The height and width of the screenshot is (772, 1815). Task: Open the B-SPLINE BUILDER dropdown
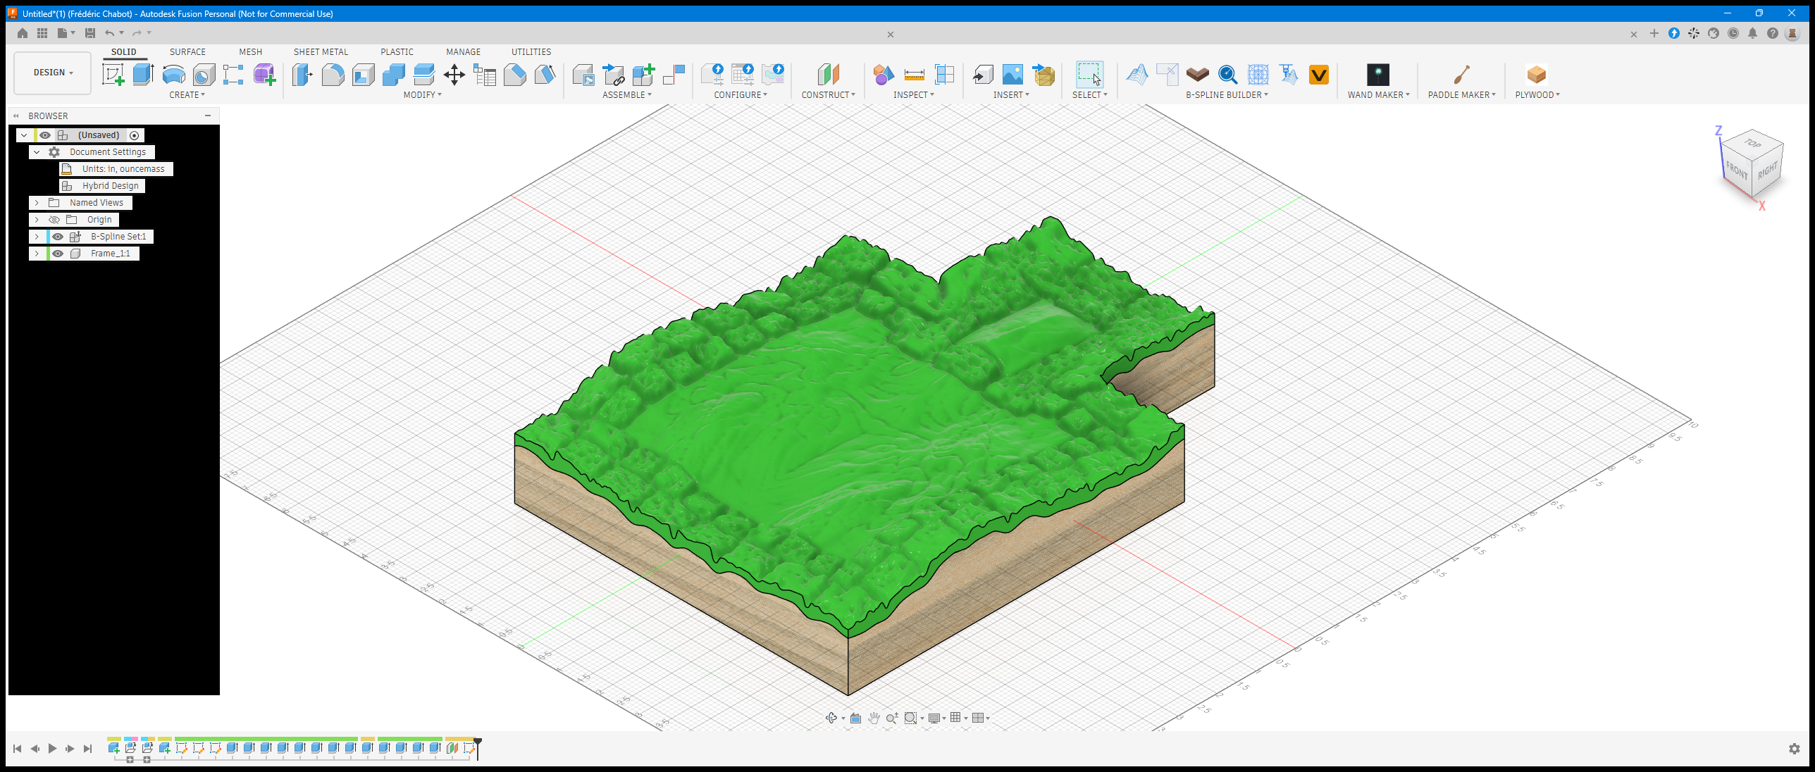[1227, 95]
